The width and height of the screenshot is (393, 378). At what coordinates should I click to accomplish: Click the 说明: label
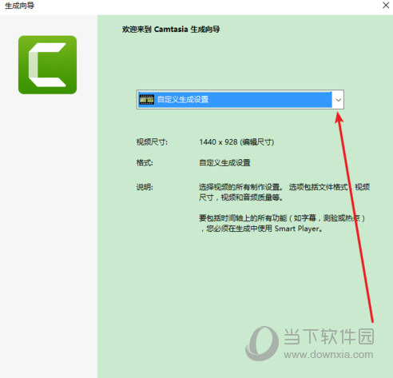[145, 187]
